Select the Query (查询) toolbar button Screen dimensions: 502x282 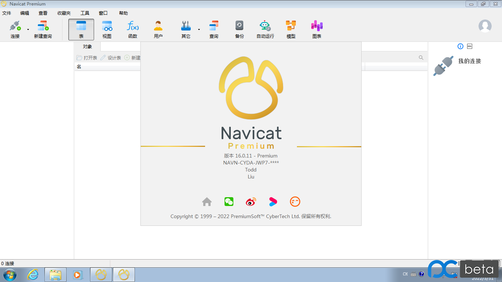click(214, 29)
